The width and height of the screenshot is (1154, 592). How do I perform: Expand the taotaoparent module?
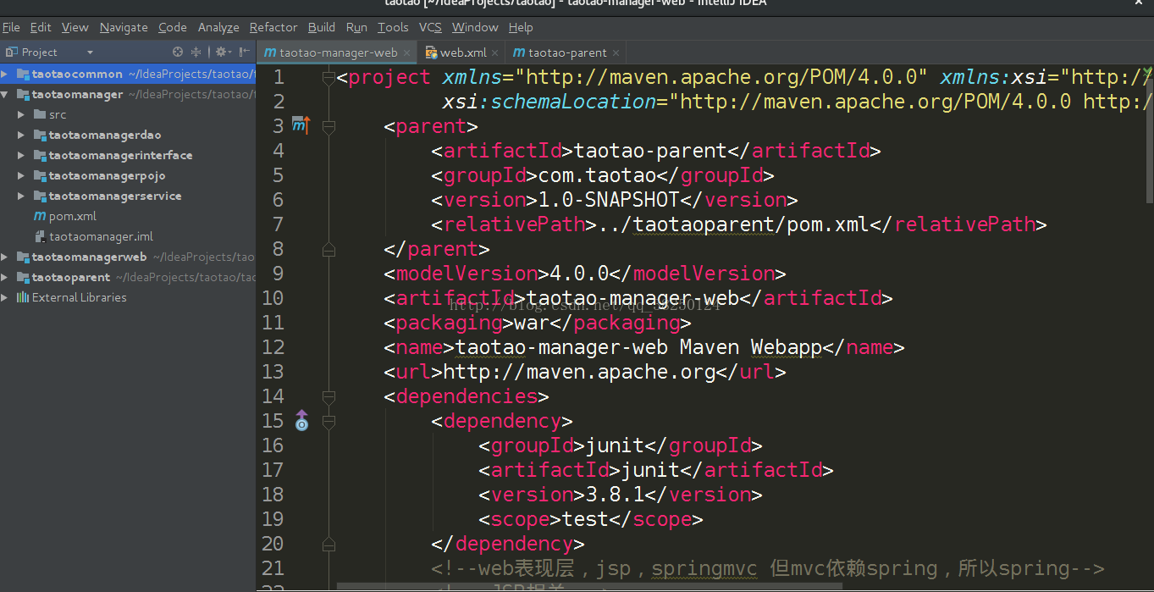[x=5, y=277]
